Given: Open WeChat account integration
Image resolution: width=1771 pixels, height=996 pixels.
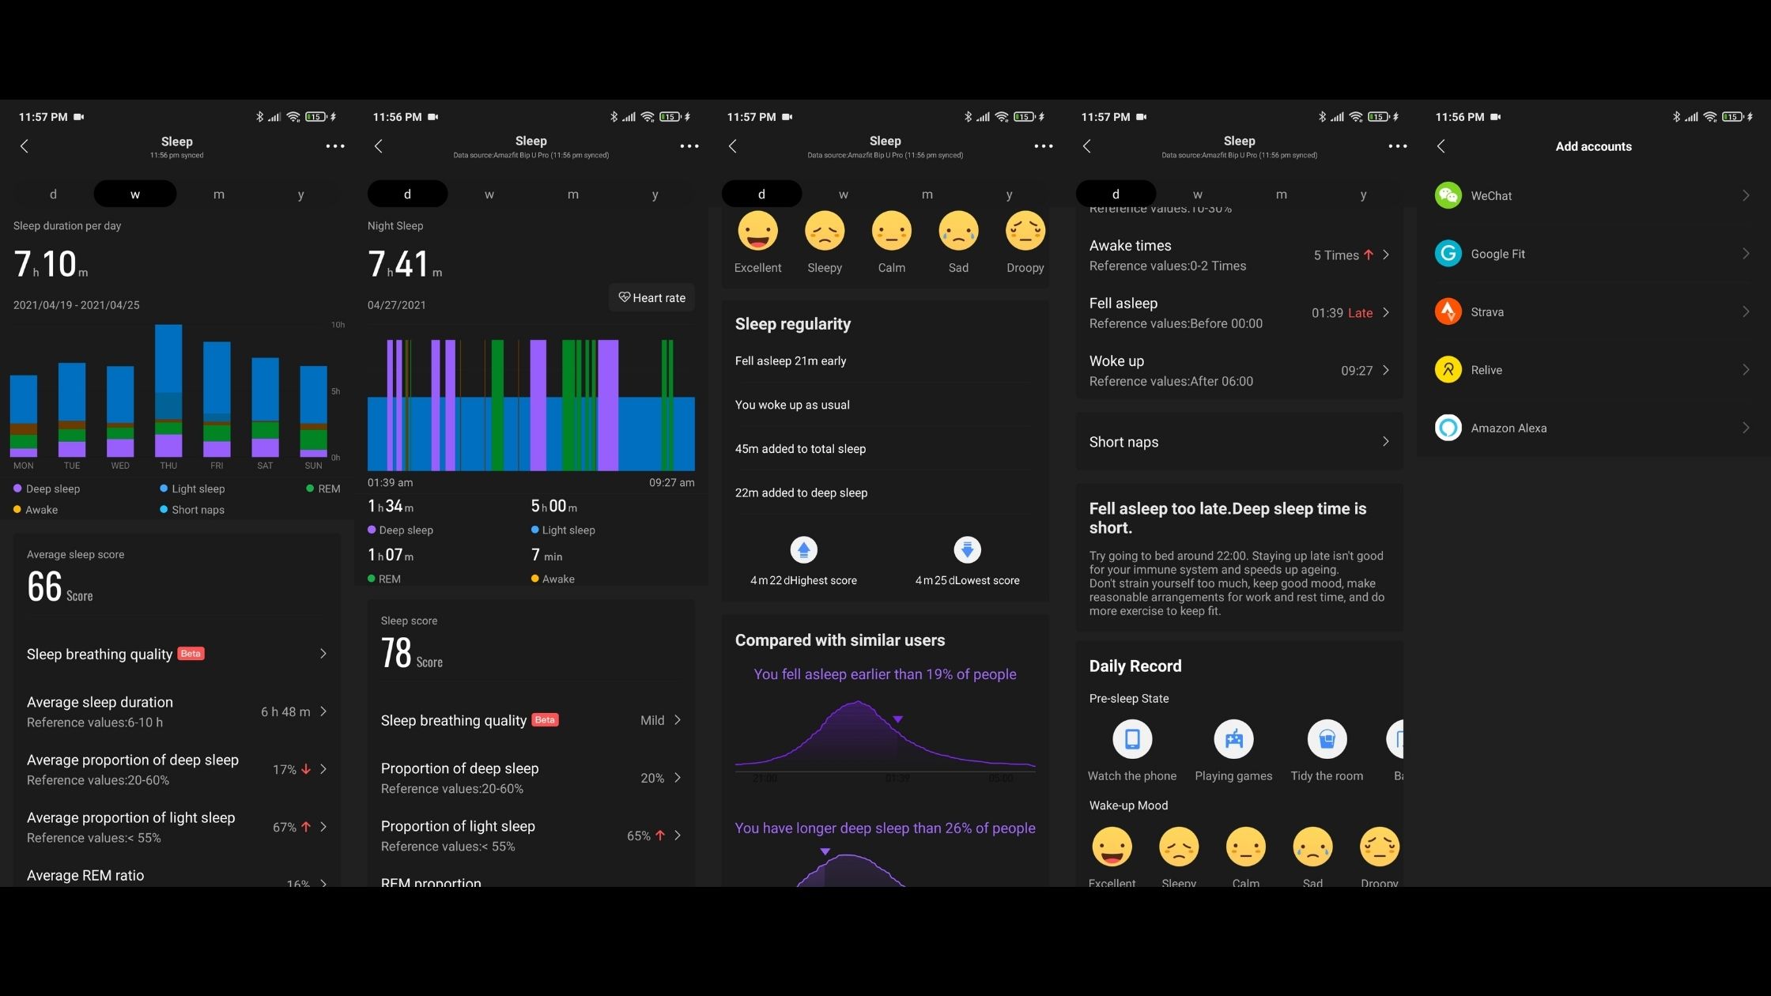Looking at the screenshot, I should point(1593,196).
